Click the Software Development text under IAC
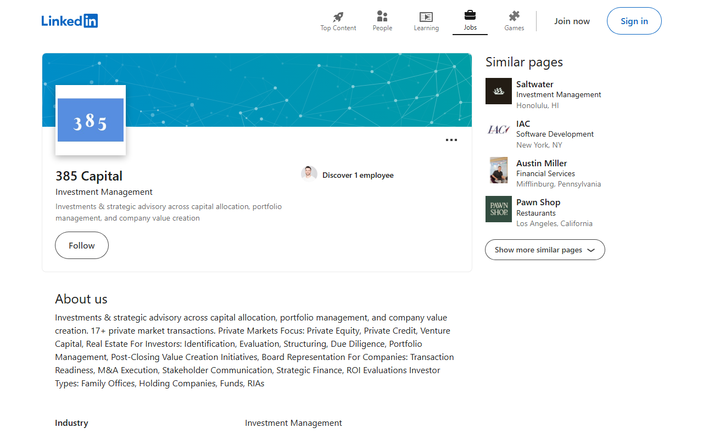The width and height of the screenshot is (703, 439). point(555,134)
